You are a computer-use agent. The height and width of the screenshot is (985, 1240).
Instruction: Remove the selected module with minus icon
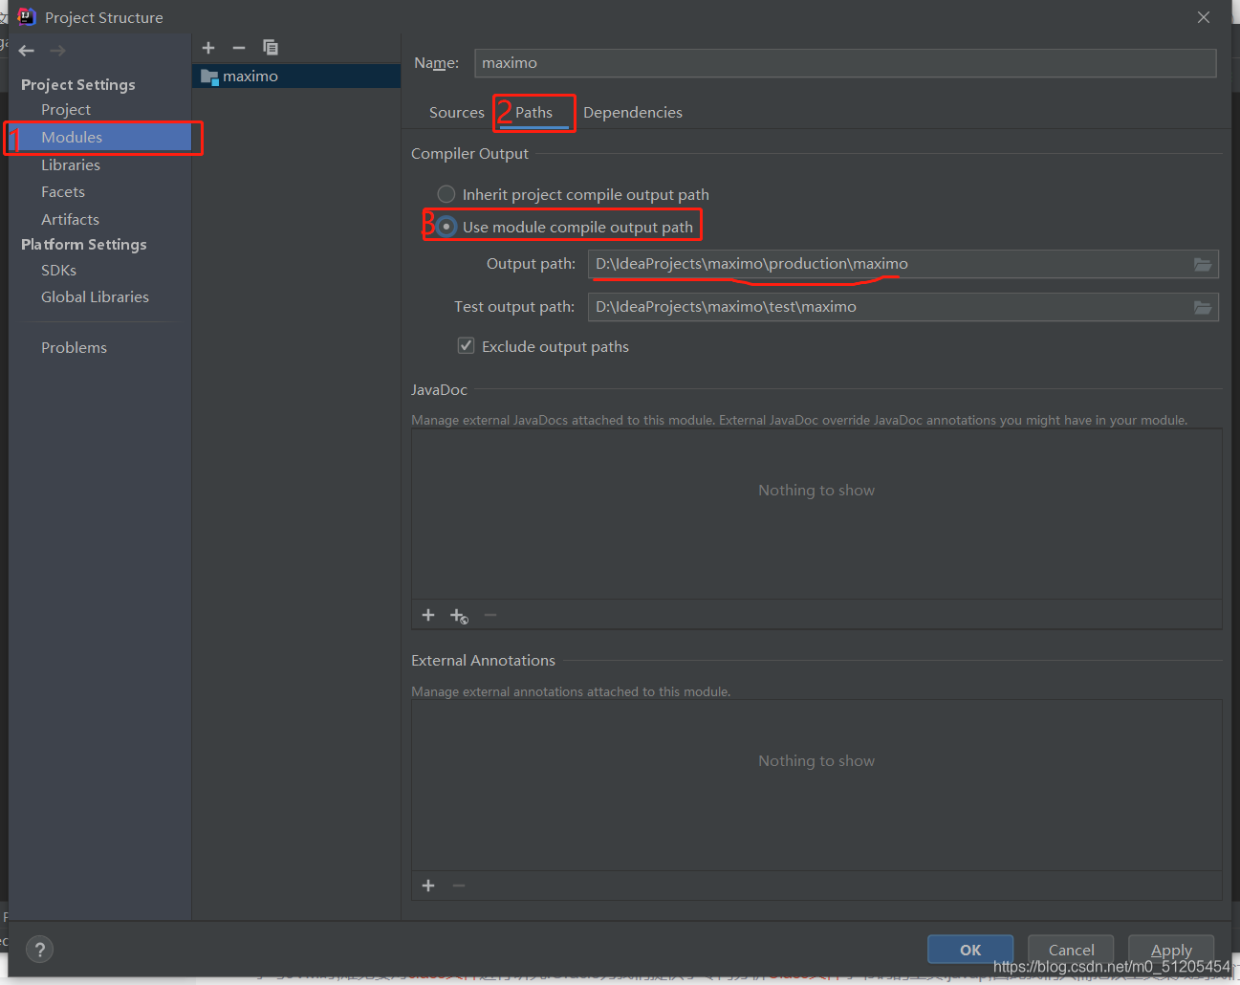239,48
